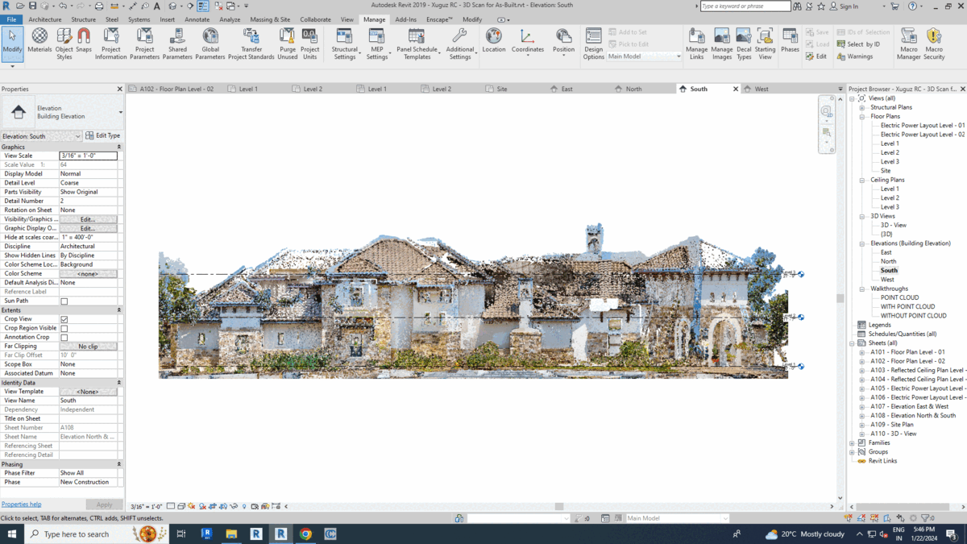Open the Elevation: South instance dropdown
967x544 pixels.
(41, 136)
